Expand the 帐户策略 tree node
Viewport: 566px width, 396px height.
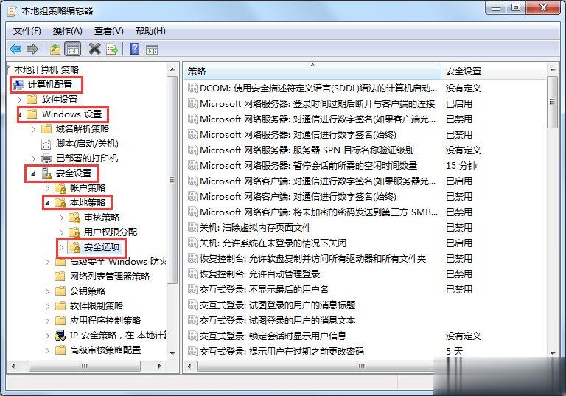click(x=48, y=188)
